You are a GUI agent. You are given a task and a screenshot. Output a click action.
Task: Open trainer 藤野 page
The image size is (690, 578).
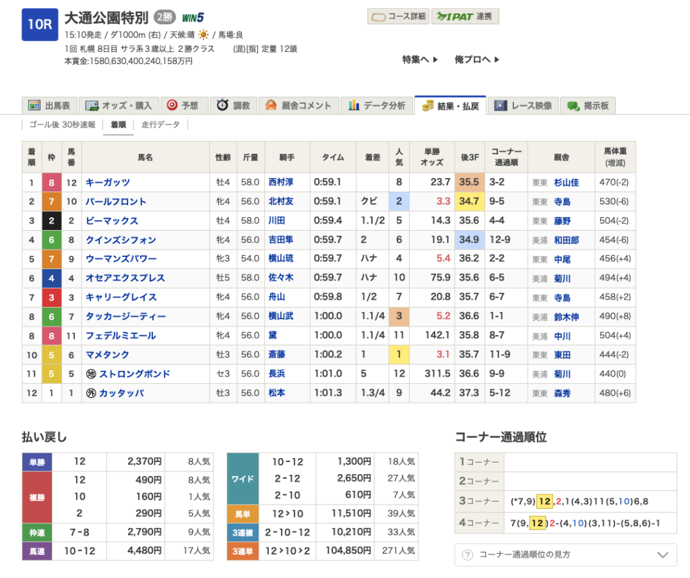pyautogui.click(x=562, y=221)
